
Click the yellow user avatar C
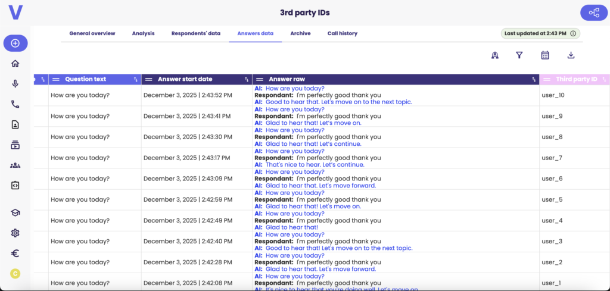pyautogui.click(x=15, y=274)
